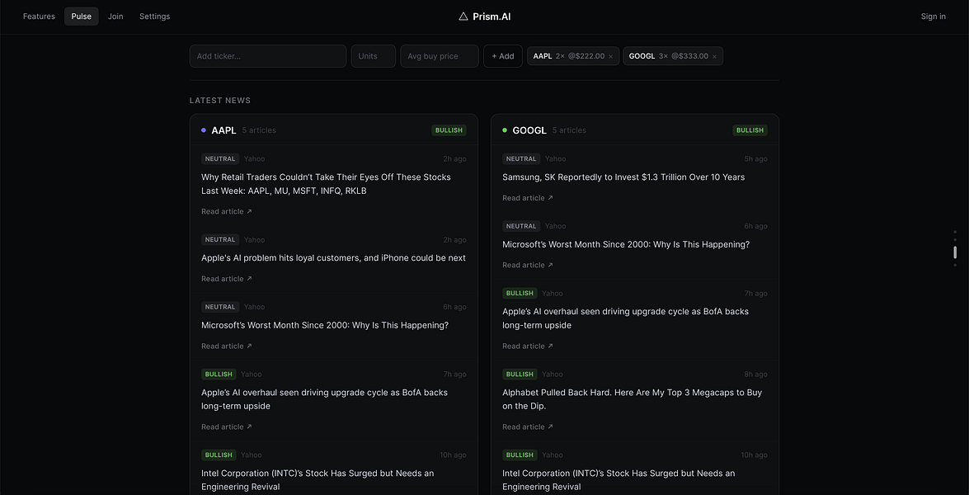Click the BULLISH badge in AAPL header
The image size is (969, 495).
click(x=449, y=130)
